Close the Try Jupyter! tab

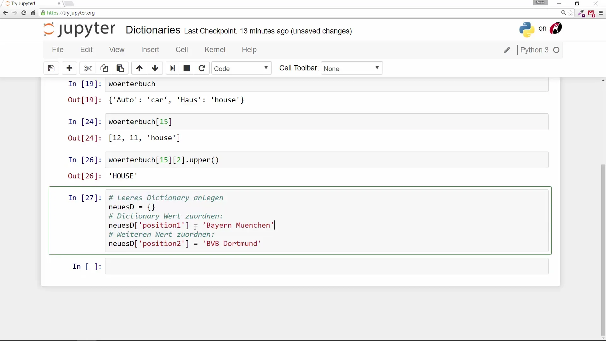tap(59, 3)
